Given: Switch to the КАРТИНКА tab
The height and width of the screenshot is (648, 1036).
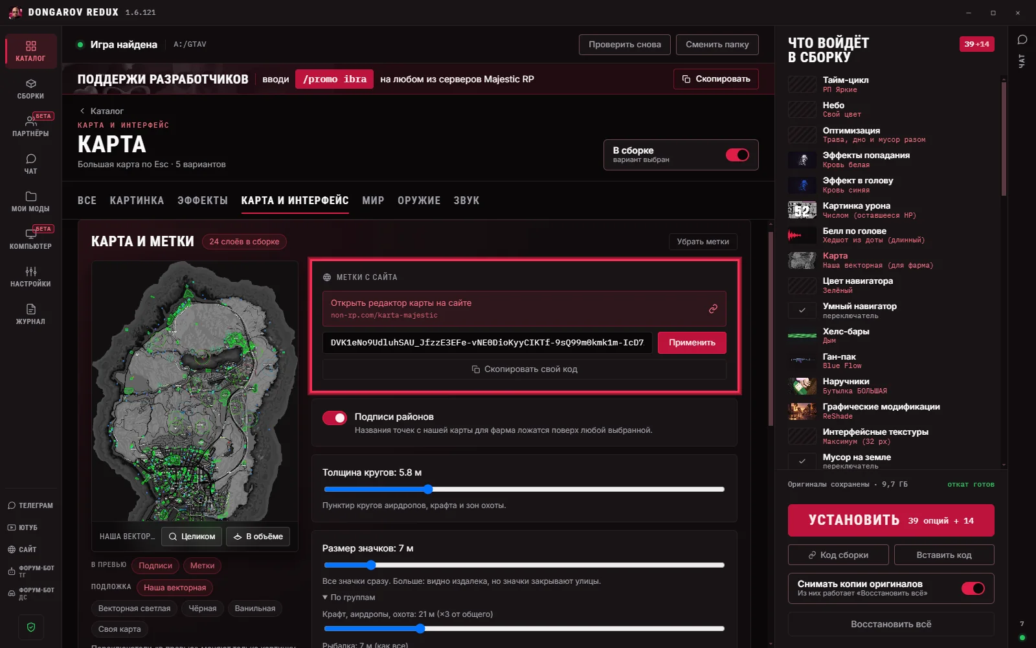Looking at the screenshot, I should click(137, 201).
